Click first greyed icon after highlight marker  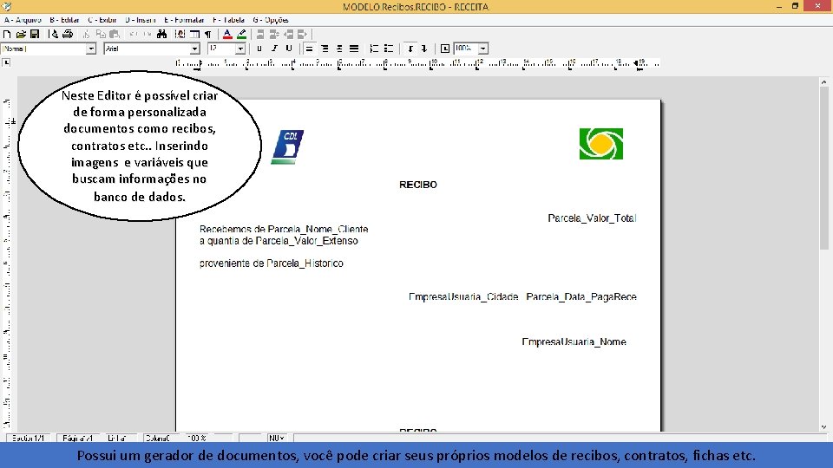[x=260, y=34]
